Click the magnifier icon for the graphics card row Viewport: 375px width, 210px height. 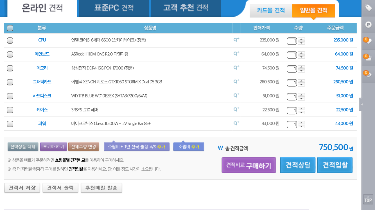(x=236, y=81)
